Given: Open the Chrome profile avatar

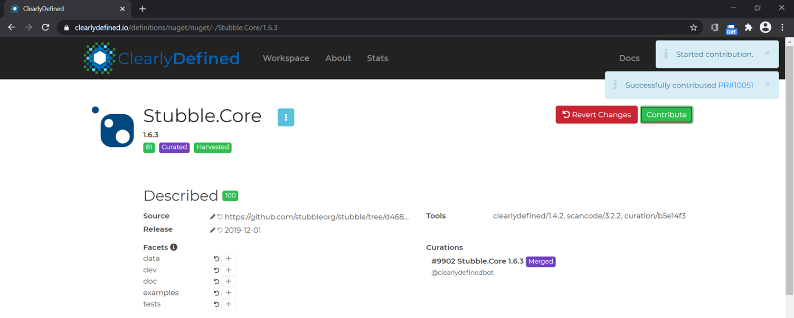Looking at the screenshot, I should [x=765, y=27].
